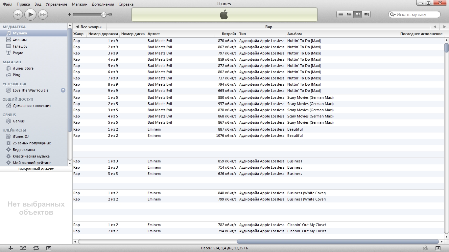
Task: Switch to Cover Flow view
Action: pos(366,14)
